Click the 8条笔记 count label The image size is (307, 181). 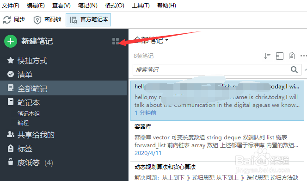pos(143,56)
